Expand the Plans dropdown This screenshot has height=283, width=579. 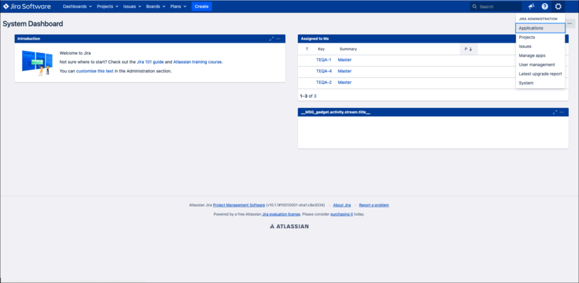[179, 6]
